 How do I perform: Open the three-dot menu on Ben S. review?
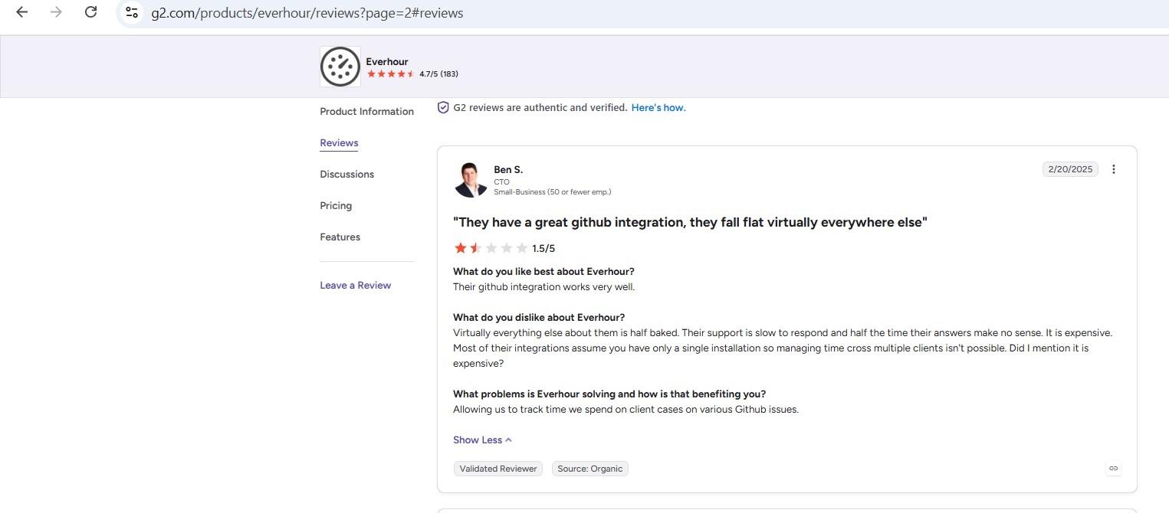point(1114,169)
